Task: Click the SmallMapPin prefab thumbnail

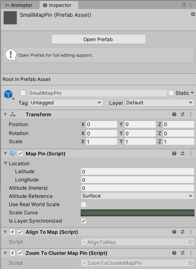Action: coord(10,18)
